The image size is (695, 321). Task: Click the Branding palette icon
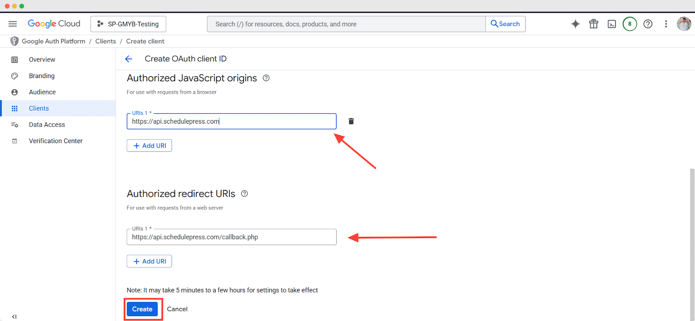14,76
